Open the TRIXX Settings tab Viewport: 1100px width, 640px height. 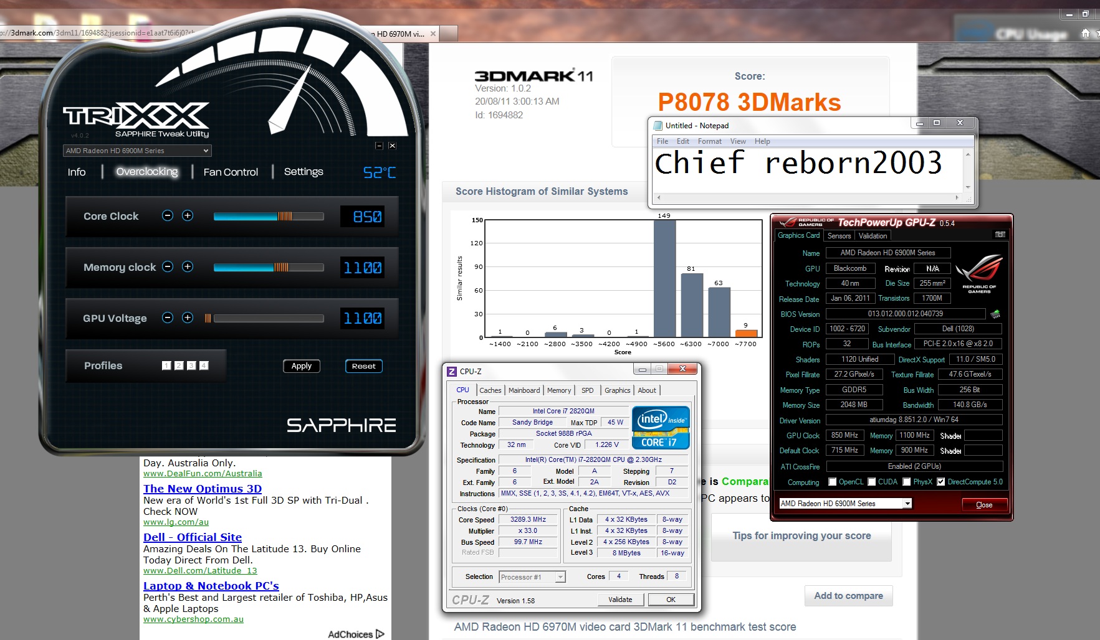coord(304,172)
